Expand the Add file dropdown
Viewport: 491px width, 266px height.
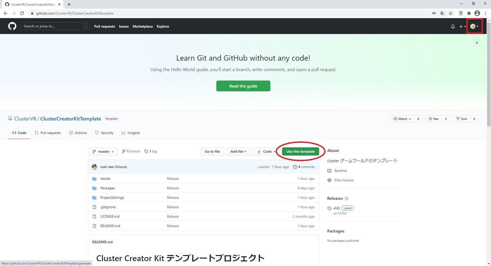pos(238,151)
